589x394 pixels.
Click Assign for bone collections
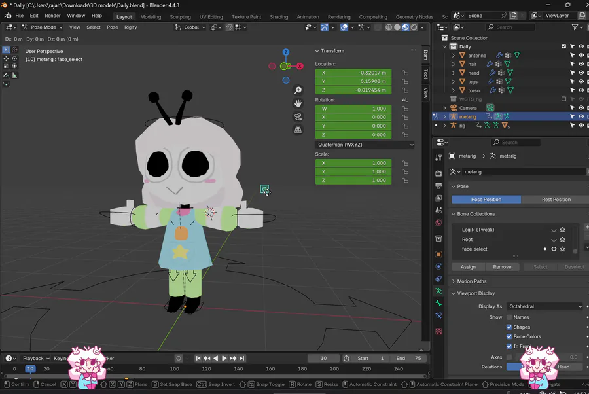click(x=468, y=267)
